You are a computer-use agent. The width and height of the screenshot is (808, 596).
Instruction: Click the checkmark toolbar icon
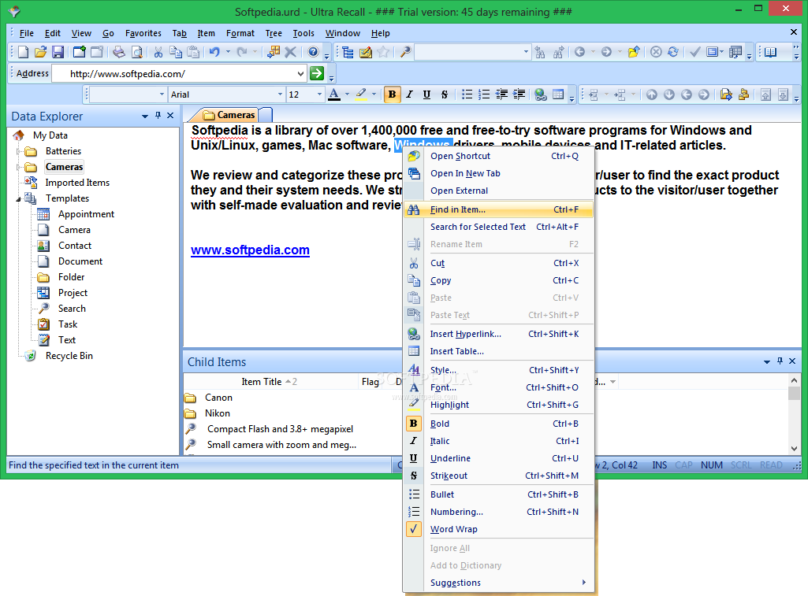(x=695, y=52)
